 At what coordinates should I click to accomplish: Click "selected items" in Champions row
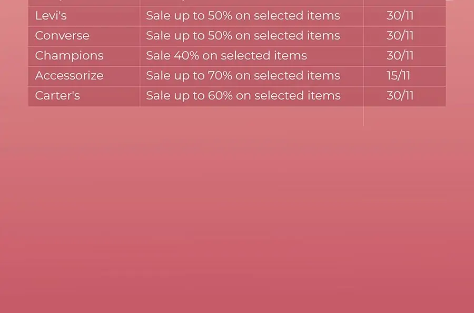264,56
